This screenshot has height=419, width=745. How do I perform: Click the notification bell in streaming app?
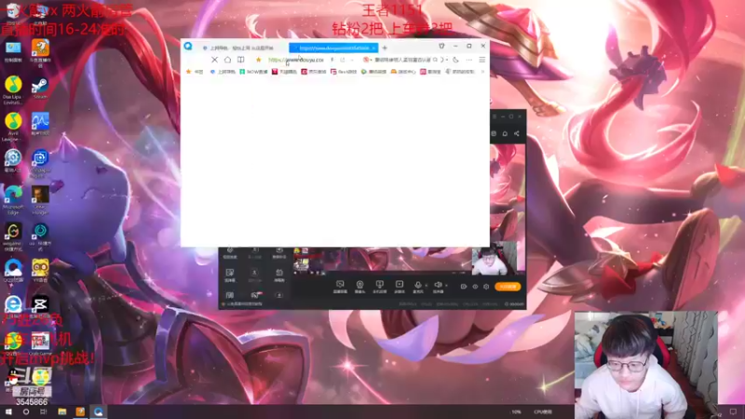pyautogui.click(x=505, y=133)
